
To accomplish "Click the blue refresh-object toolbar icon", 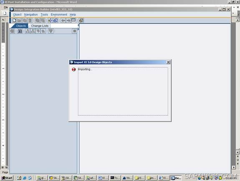I will pyautogui.click(x=56, y=20).
